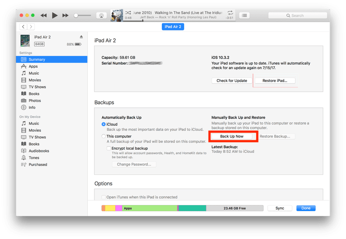This screenshot has width=346, height=239.
Task: Go forward with the right chevron
Action: (31, 27)
